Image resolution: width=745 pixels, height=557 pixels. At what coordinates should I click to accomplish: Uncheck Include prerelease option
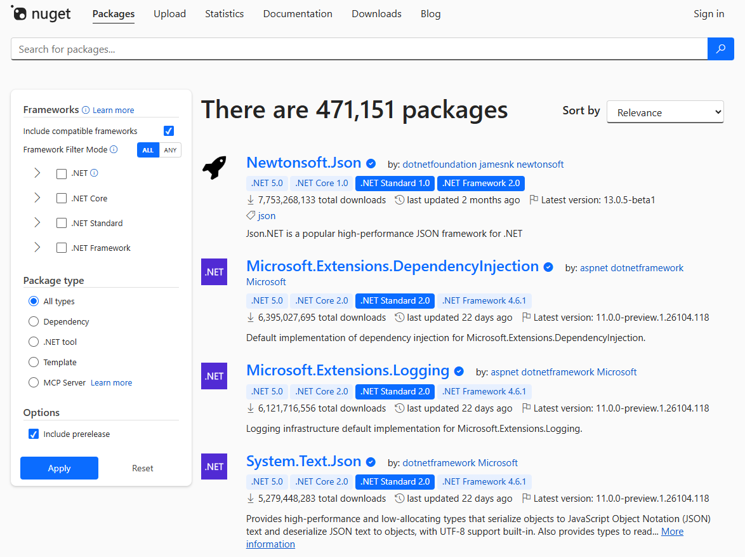33,434
